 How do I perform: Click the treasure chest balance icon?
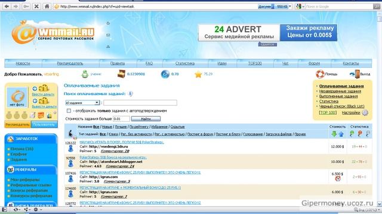click(121, 74)
